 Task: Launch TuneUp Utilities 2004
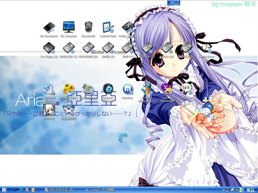69,93
